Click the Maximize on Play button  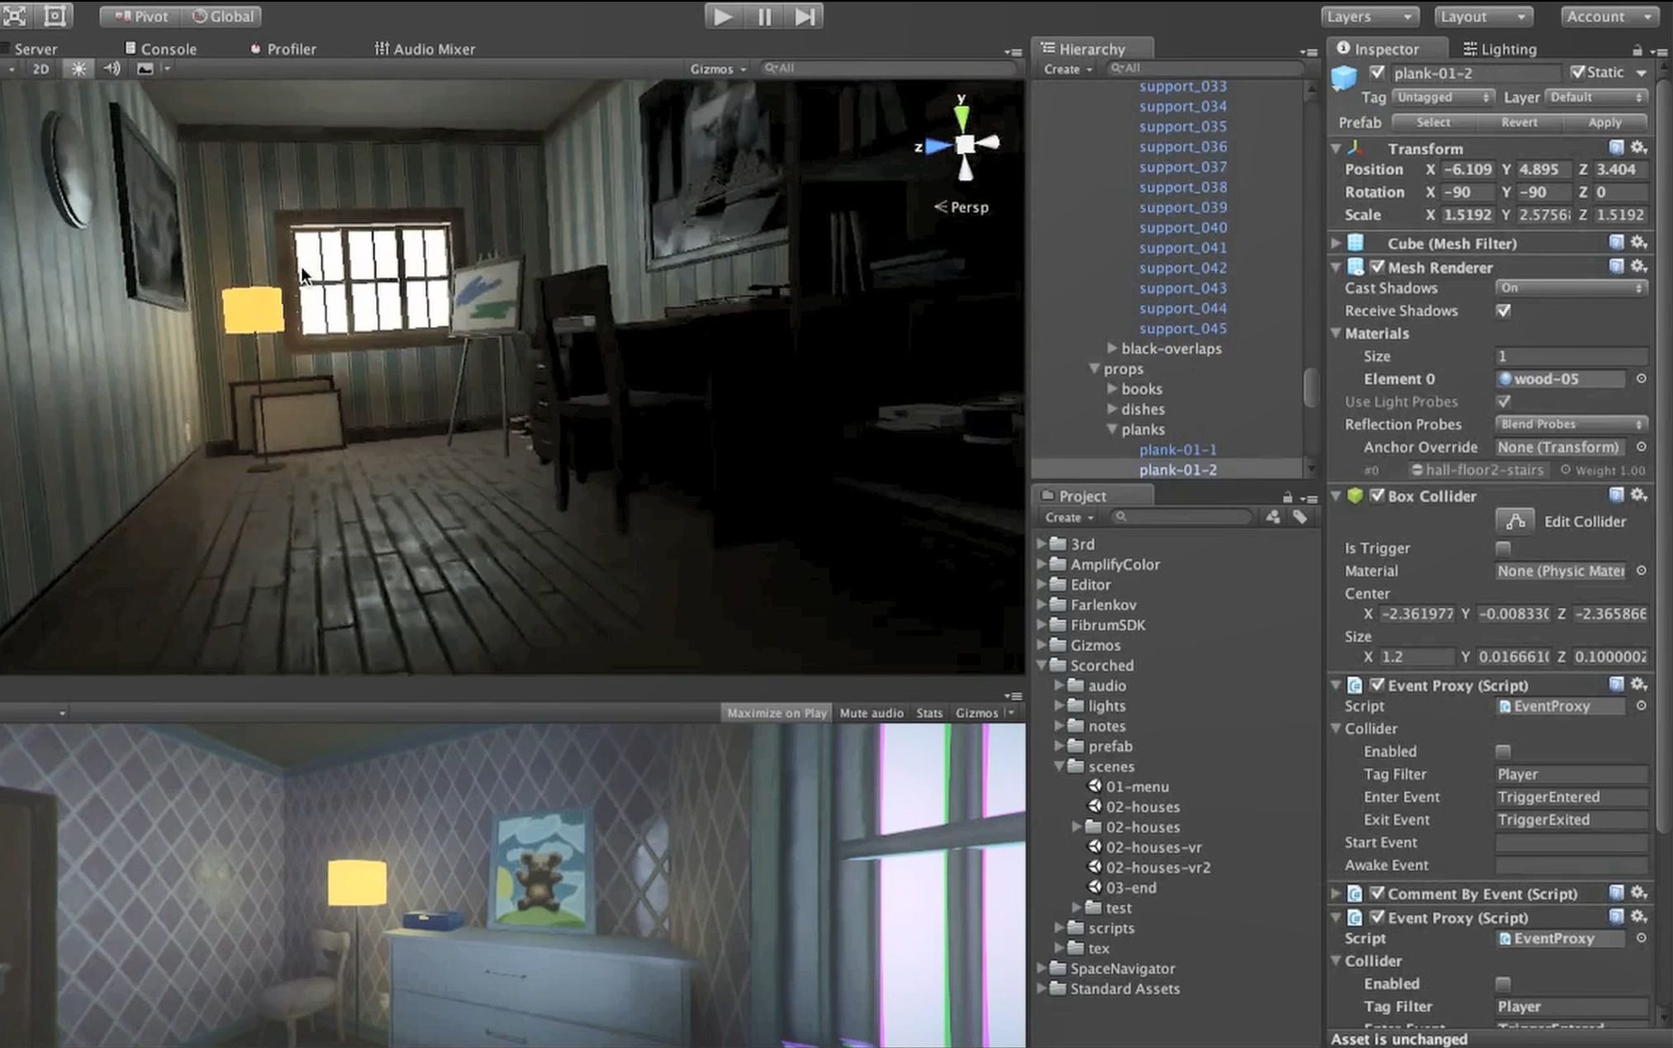pos(775,712)
